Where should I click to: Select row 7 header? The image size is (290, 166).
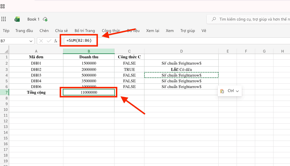(5, 92)
